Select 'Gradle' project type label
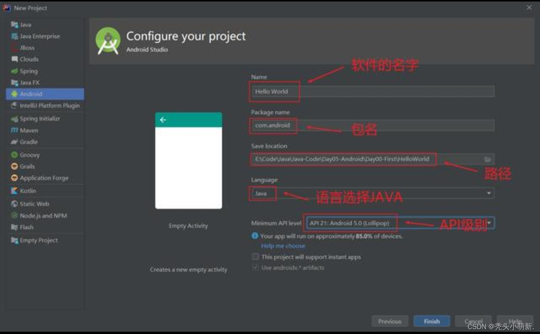Screen dimensions: 540x334 pyautogui.click(x=28, y=142)
